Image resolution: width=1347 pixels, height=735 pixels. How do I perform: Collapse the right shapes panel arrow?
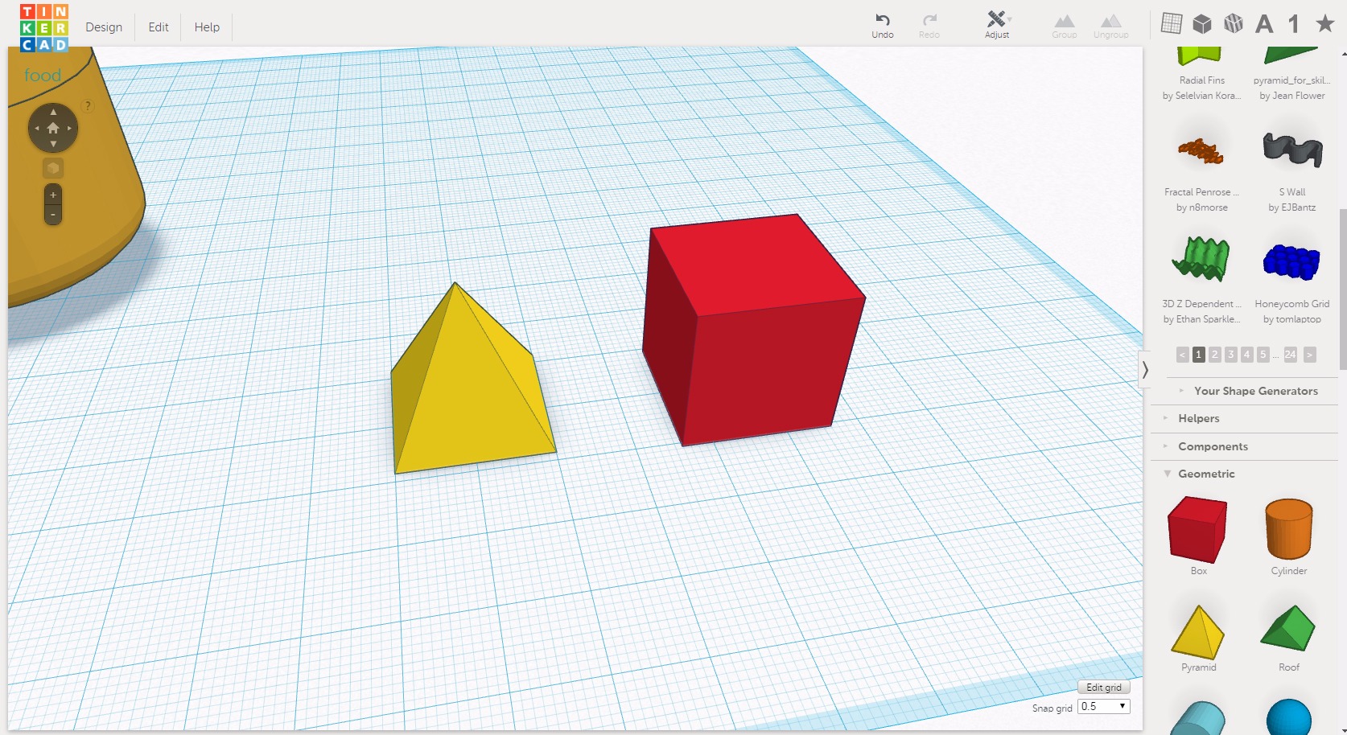click(x=1145, y=370)
